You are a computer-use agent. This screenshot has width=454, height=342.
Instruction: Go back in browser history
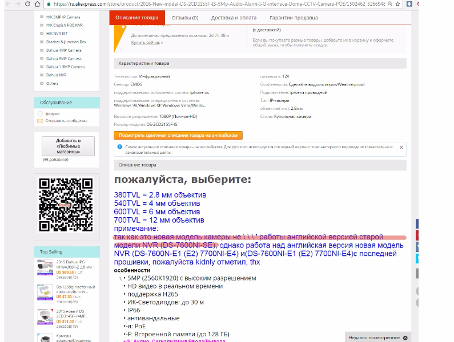click(8, 4)
